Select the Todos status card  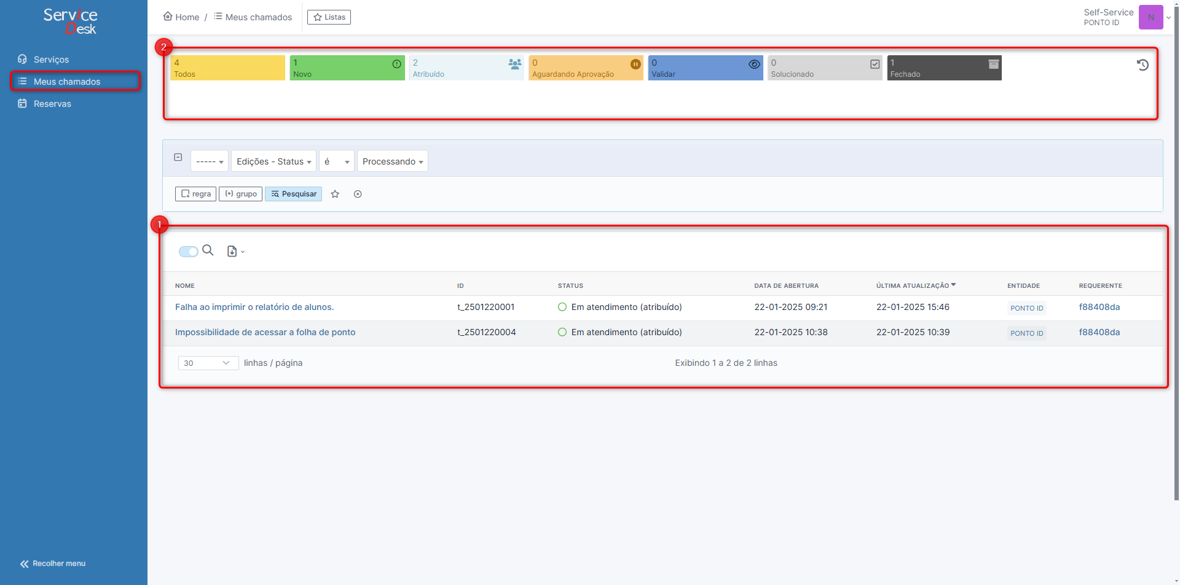[227, 68]
